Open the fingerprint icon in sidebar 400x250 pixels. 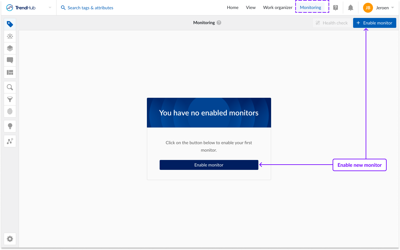coord(10,111)
